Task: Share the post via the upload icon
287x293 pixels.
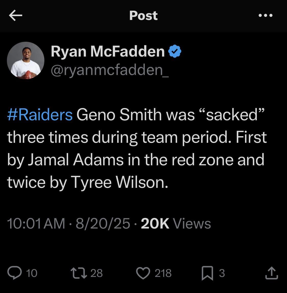Action: click(271, 273)
